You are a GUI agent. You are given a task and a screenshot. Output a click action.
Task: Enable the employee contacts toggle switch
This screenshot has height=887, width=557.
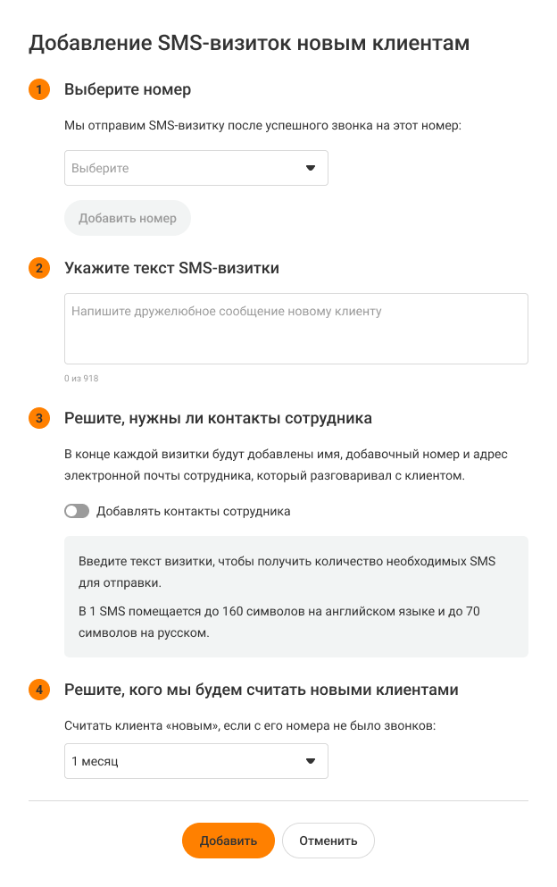77,512
